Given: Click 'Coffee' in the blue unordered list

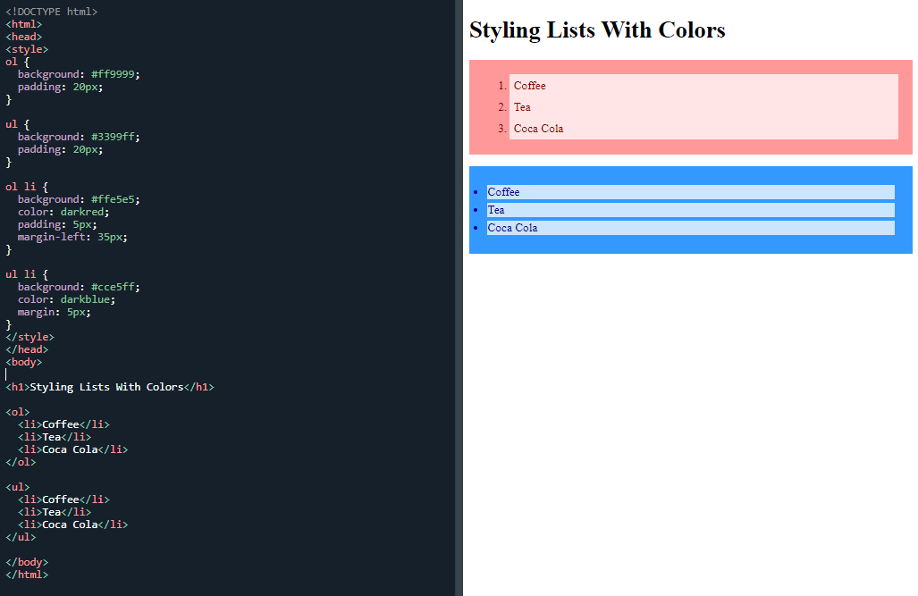Looking at the screenshot, I should [503, 191].
